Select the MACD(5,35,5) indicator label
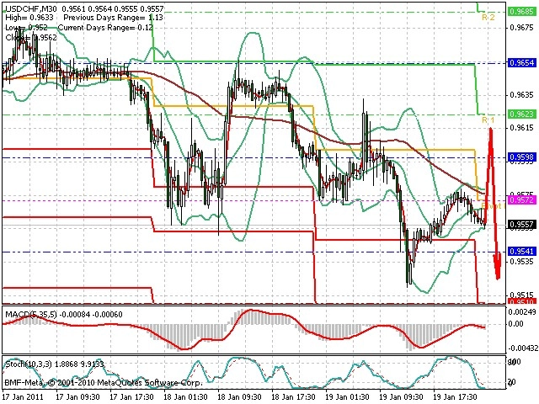This screenshot has width=539, height=404. 30,314
